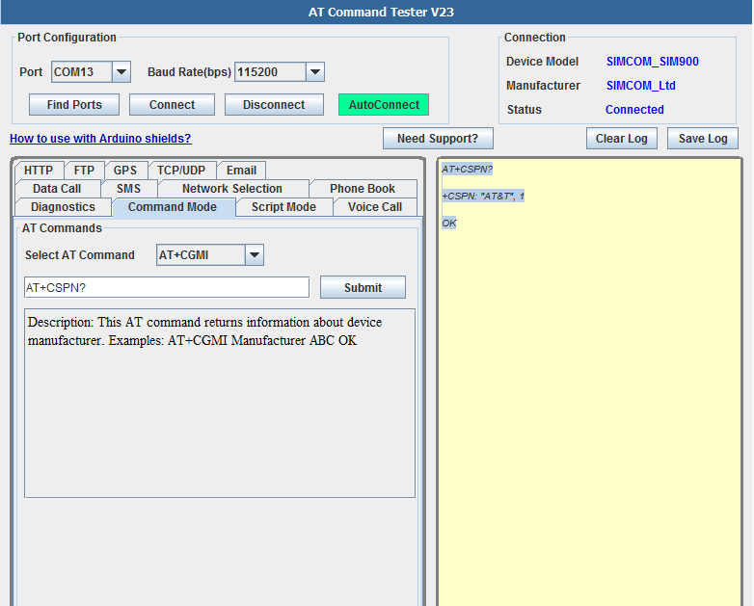
Task: Open the Arduino shields help link
Action: pyautogui.click(x=100, y=139)
